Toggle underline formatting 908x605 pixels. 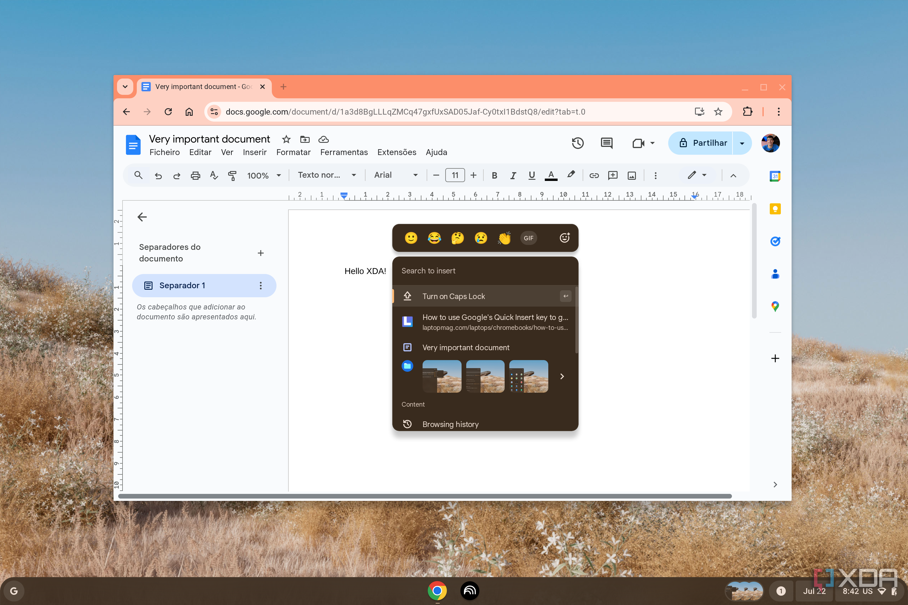click(532, 175)
